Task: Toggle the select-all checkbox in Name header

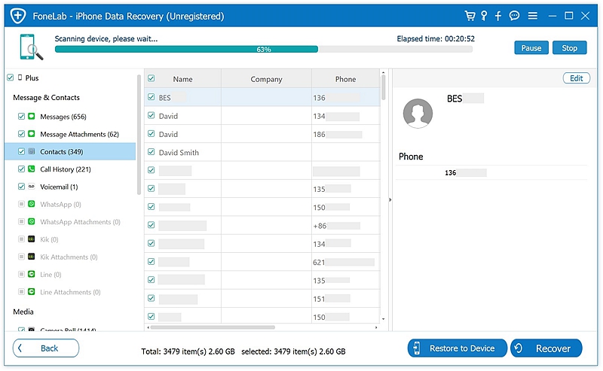Action: pyautogui.click(x=152, y=78)
